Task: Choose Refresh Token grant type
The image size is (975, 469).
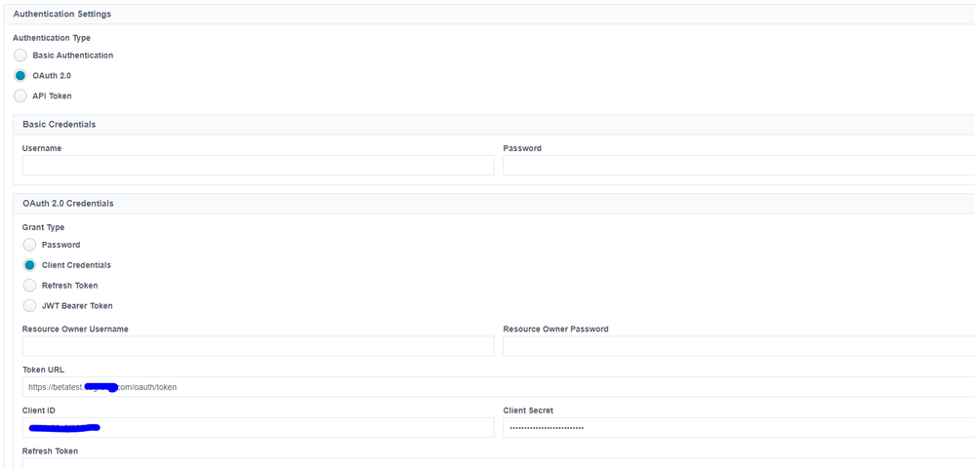Action: [x=29, y=286]
